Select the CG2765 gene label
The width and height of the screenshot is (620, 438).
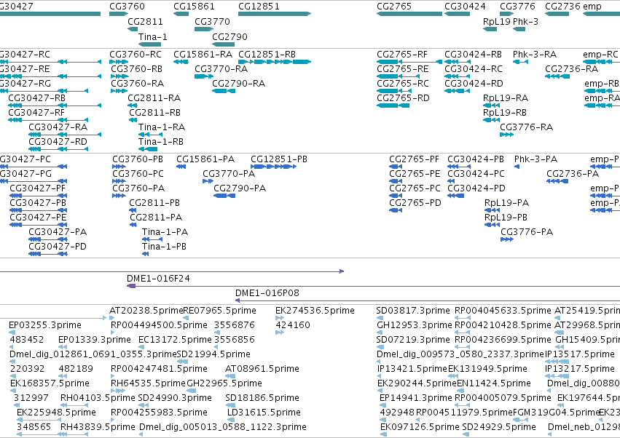pyautogui.click(x=394, y=7)
